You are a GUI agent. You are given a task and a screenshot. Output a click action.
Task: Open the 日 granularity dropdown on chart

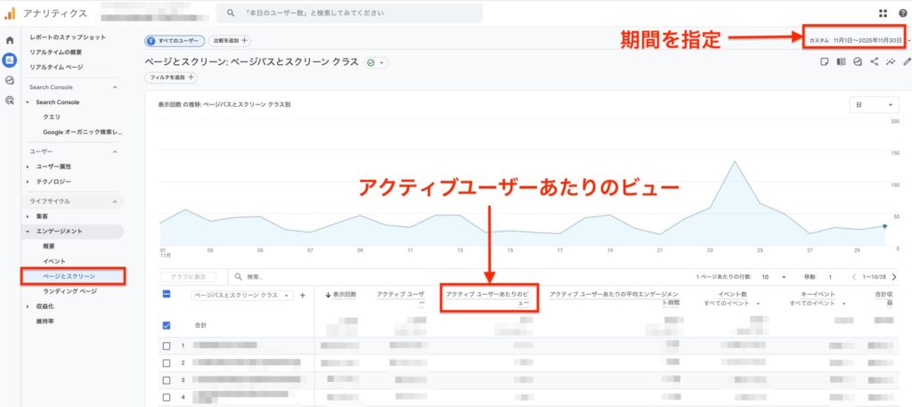coord(874,105)
